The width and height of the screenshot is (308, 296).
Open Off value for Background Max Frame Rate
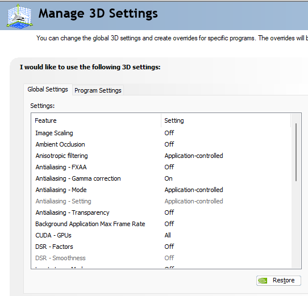[169, 224]
